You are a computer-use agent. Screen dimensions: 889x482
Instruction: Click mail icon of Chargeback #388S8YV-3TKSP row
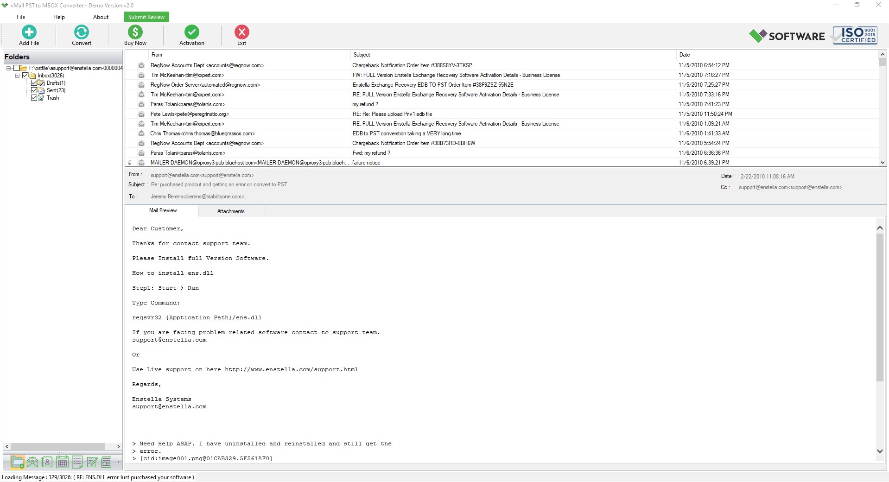(141, 65)
